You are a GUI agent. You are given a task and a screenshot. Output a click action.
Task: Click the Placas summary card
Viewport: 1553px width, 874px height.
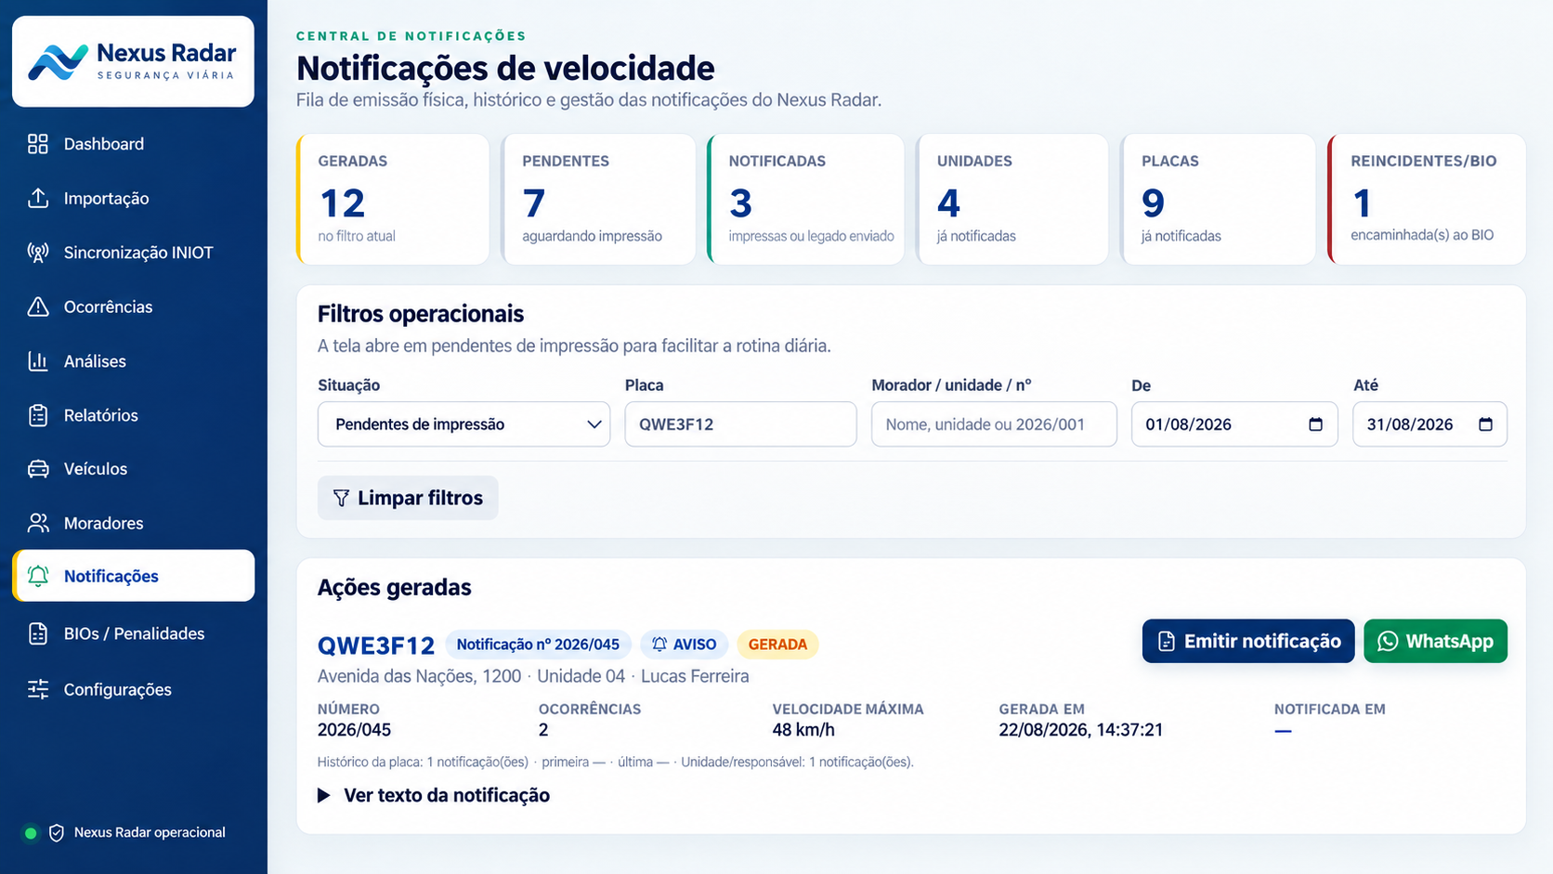1218,199
